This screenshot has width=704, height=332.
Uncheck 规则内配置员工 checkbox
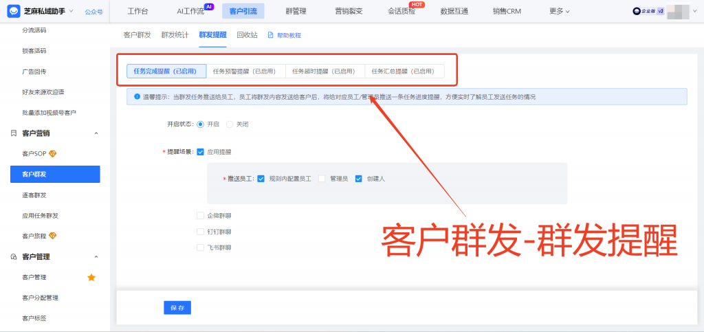click(261, 178)
